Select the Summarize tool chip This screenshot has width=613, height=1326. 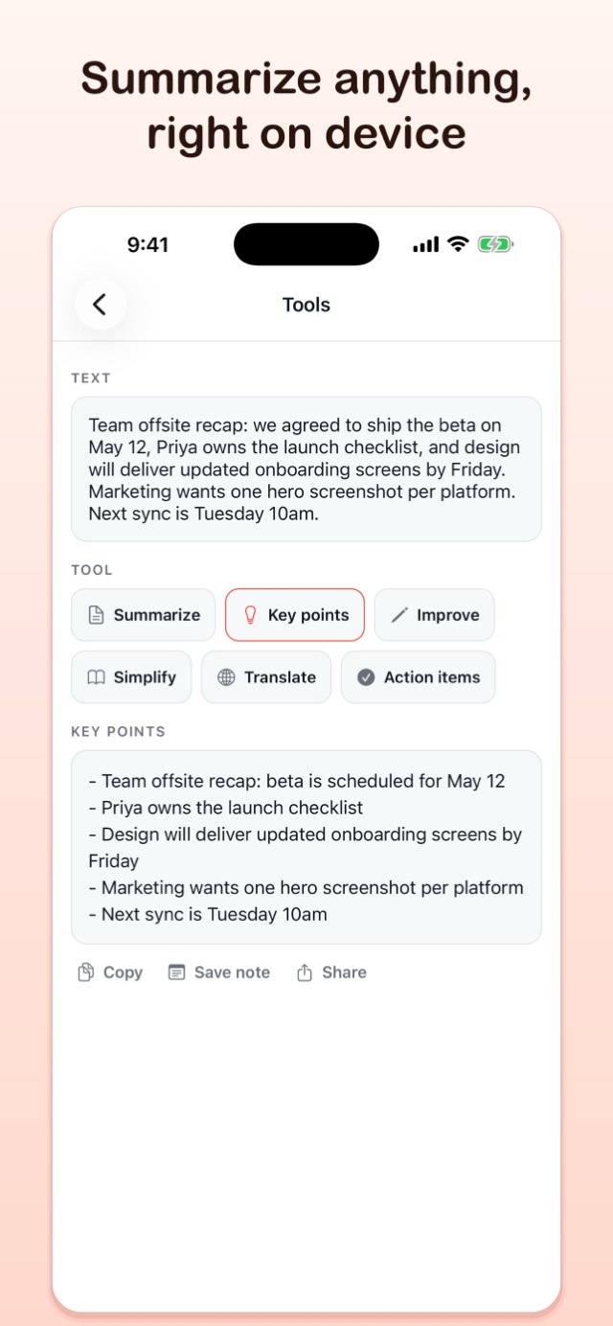click(144, 615)
